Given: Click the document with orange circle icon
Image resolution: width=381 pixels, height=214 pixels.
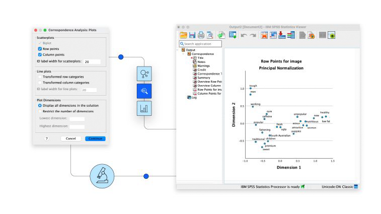Looking at the screenshot, I should tap(311, 35).
